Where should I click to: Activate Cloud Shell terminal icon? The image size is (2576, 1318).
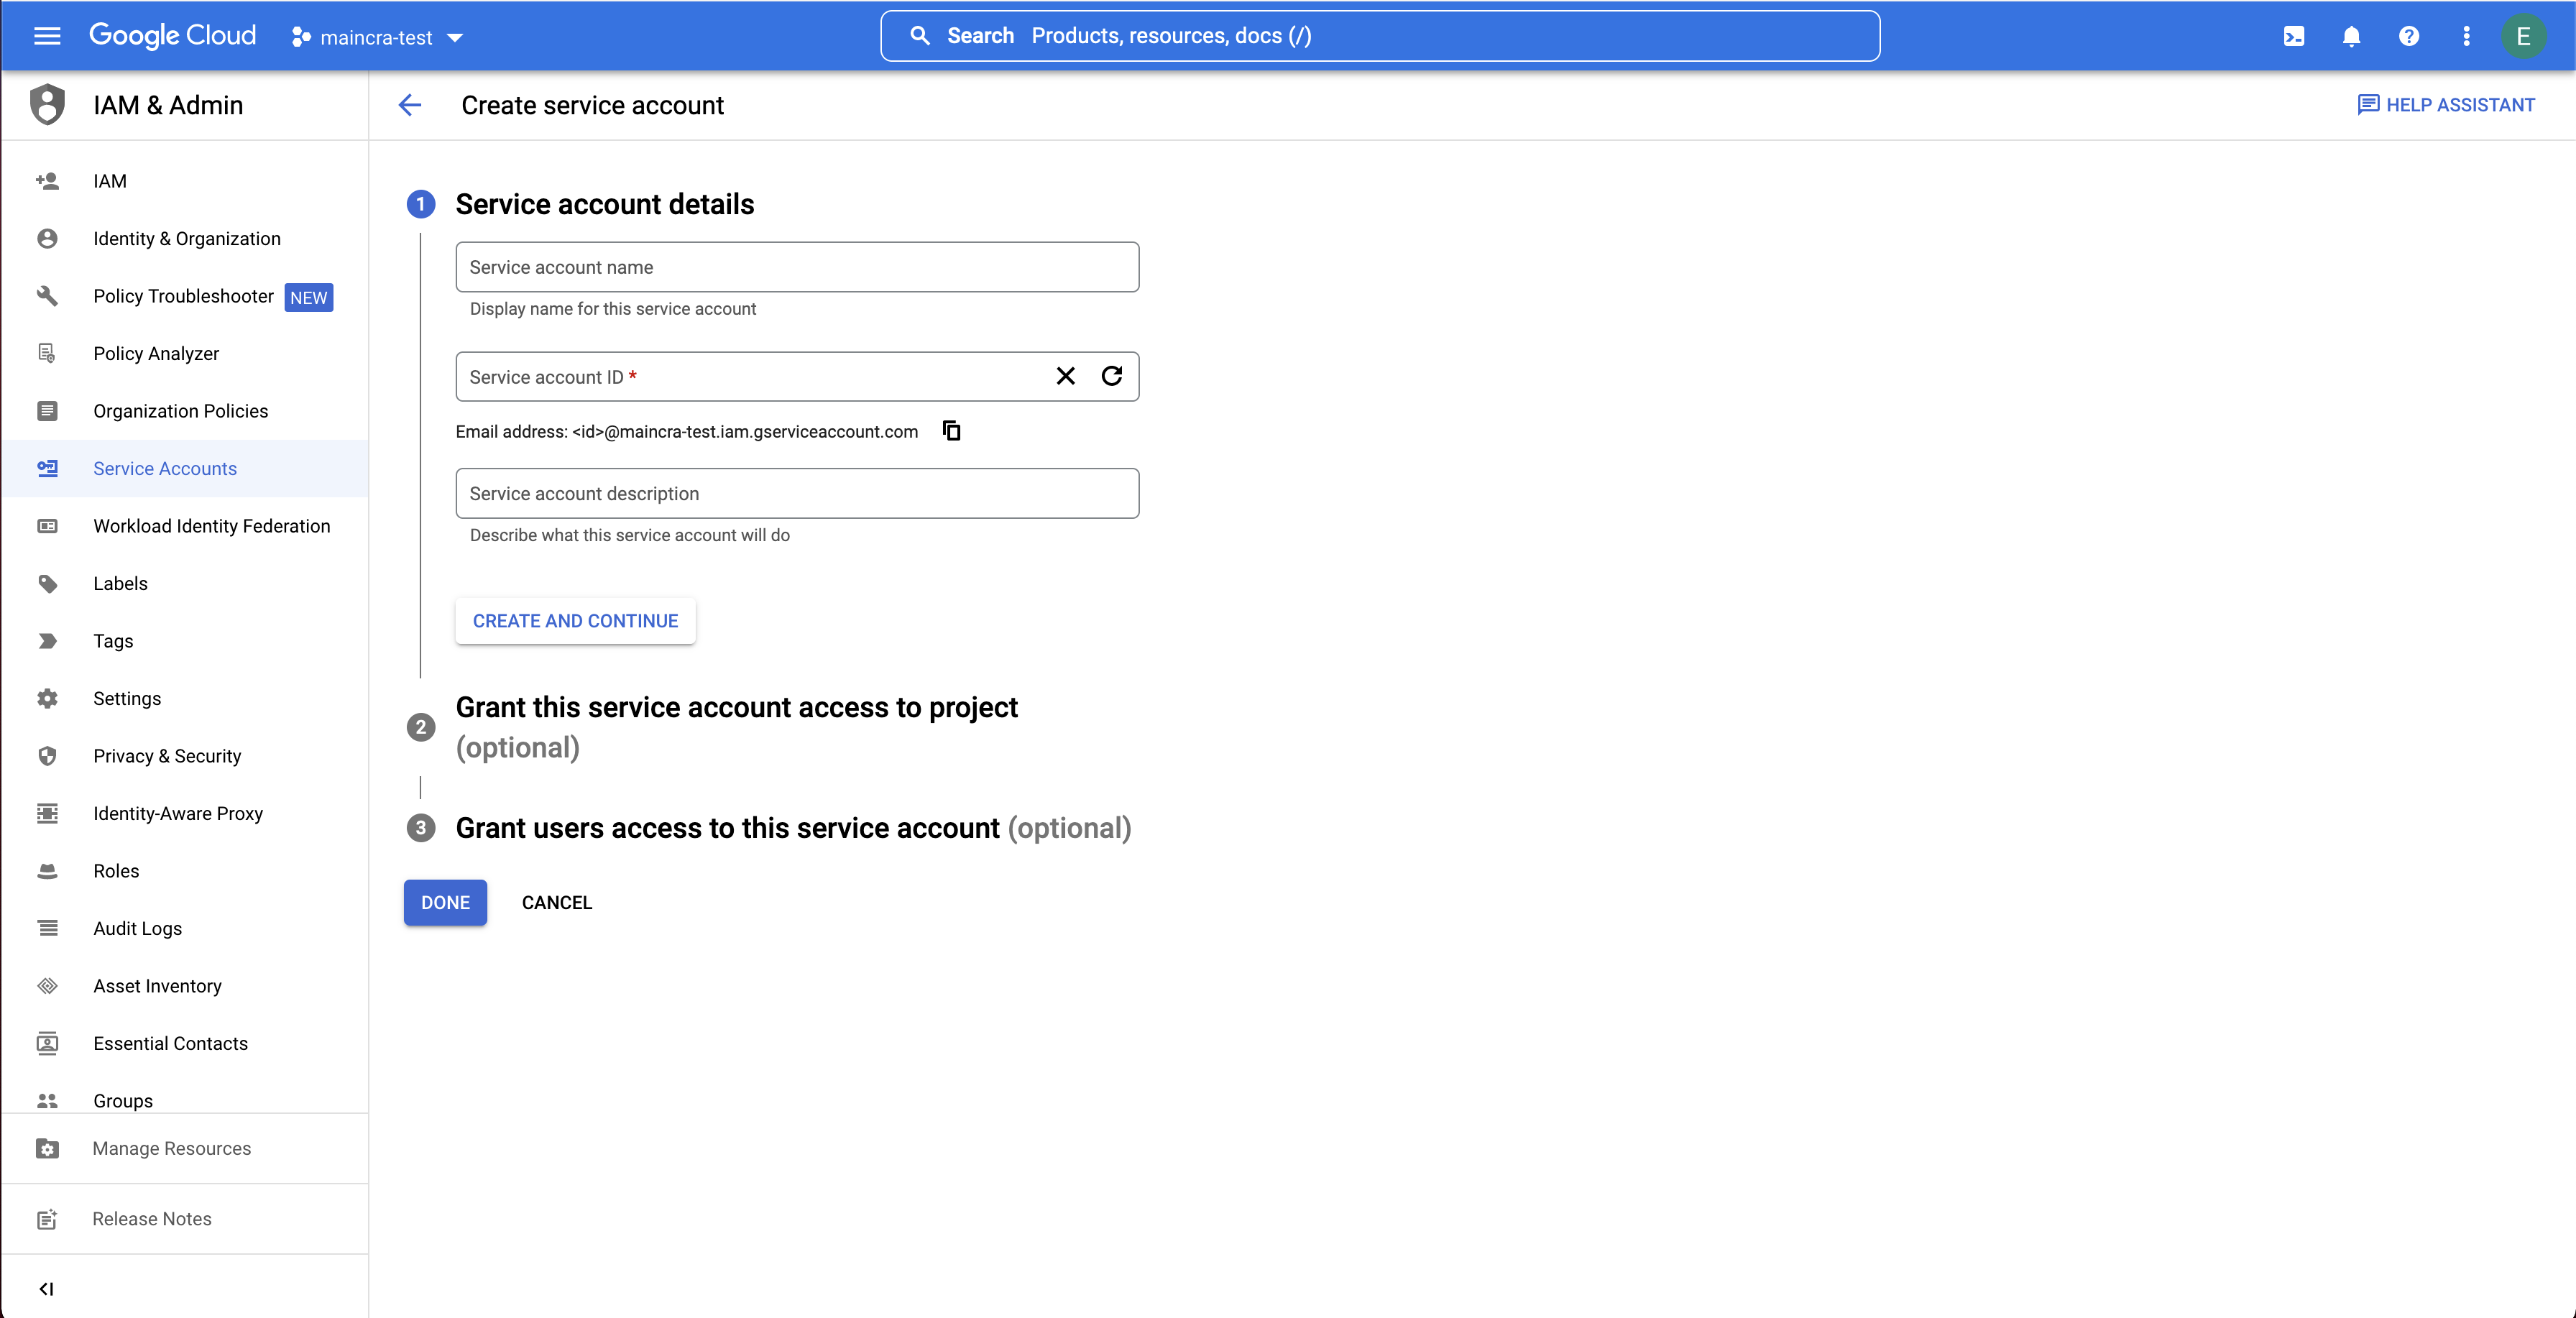(x=2294, y=36)
